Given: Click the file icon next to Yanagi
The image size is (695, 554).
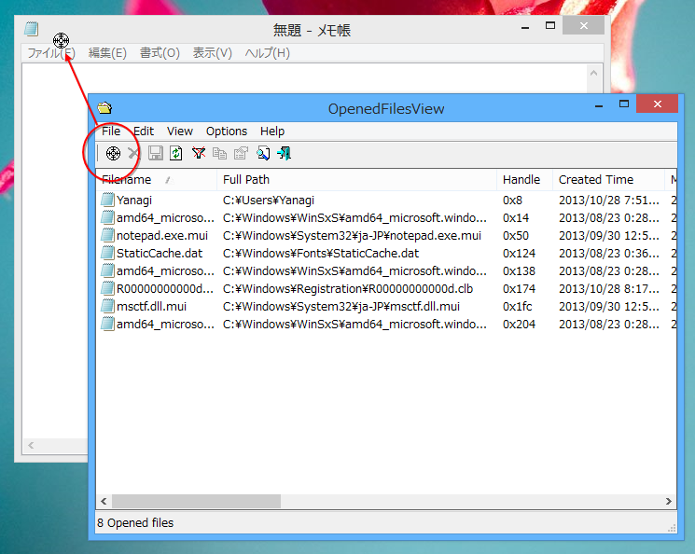Looking at the screenshot, I should [107, 200].
